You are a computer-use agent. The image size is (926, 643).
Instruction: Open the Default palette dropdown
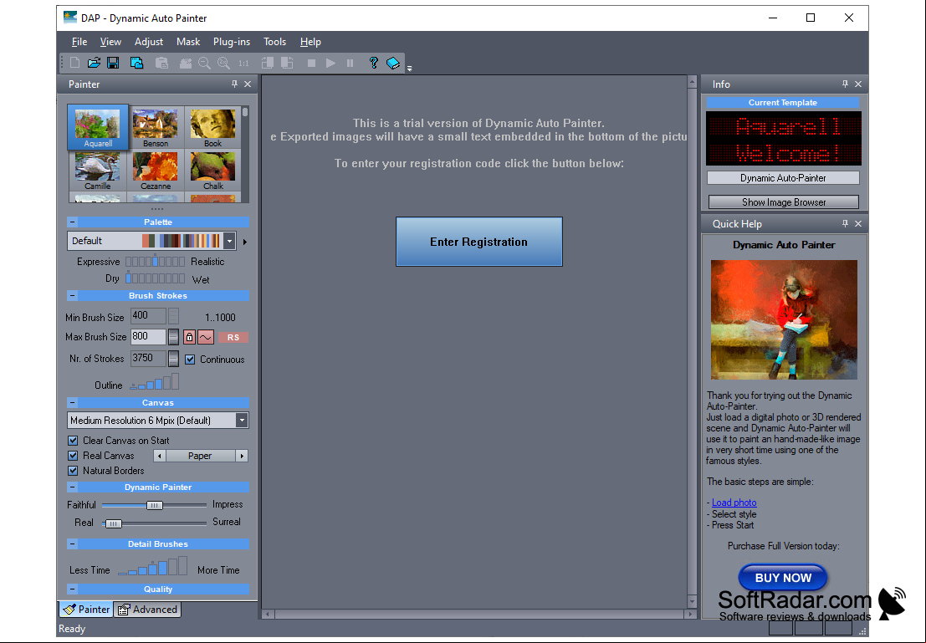tap(229, 241)
